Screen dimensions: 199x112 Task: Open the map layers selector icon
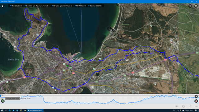tap(196, 6)
